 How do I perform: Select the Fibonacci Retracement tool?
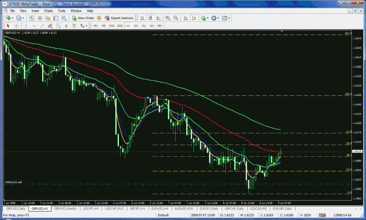coord(58,26)
